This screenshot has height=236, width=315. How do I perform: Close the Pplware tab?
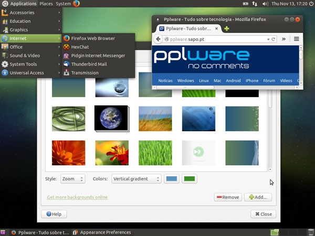(216, 28)
